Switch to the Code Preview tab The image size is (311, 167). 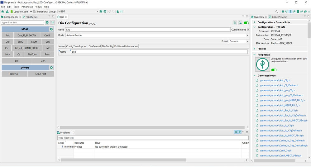(x=278, y=17)
